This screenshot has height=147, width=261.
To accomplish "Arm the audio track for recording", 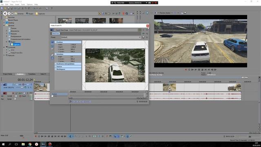I will click(x=13, y=93).
